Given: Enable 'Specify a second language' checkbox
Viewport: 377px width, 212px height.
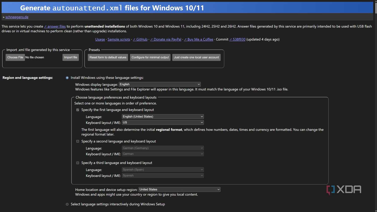Looking at the screenshot, I should click(x=78, y=141).
